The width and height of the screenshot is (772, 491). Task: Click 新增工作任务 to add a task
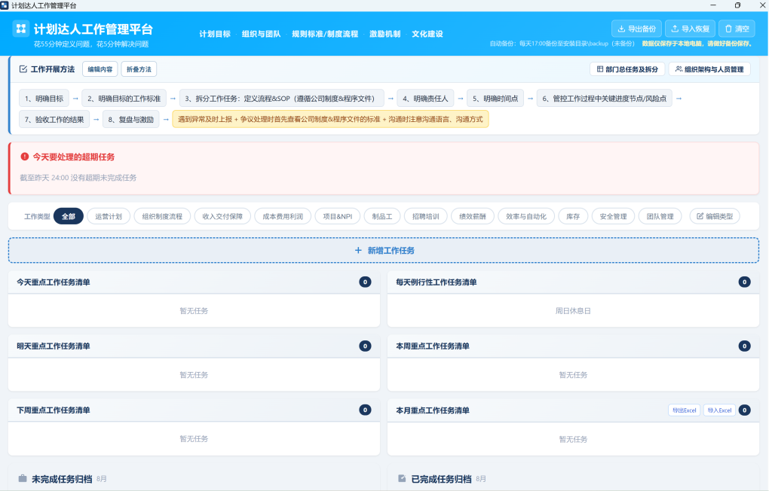tap(385, 252)
